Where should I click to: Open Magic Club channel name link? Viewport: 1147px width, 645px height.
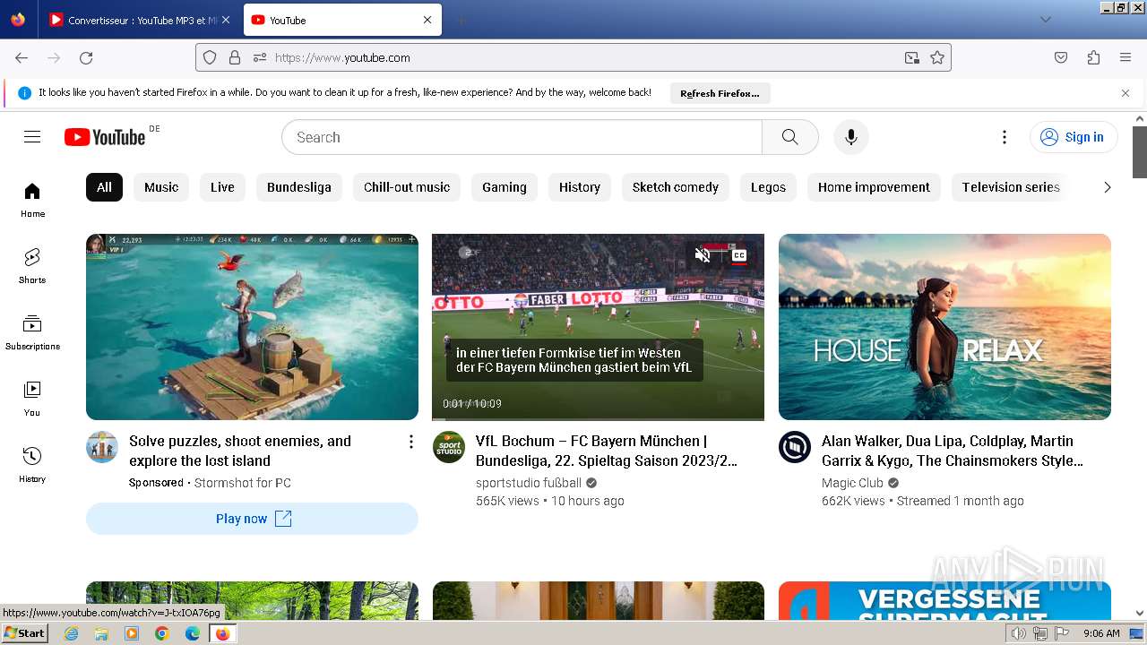pyautogui.click(x=852, y=483)
